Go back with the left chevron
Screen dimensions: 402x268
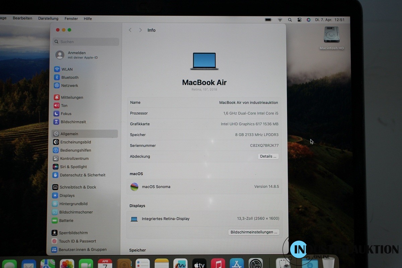130,30
